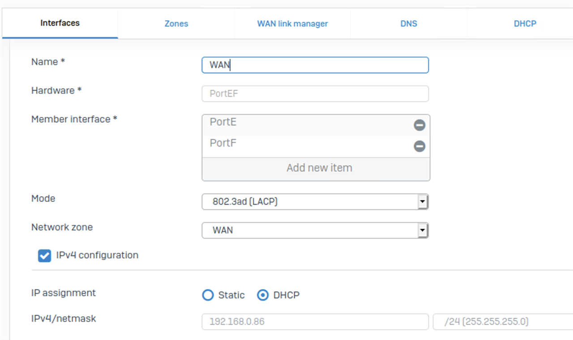Select Static IP assignment
573x340 pixels.
pyautogui.click(x=208, y=295)
